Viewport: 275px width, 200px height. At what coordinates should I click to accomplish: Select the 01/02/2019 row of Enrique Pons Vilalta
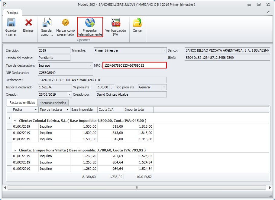(82, 162)
